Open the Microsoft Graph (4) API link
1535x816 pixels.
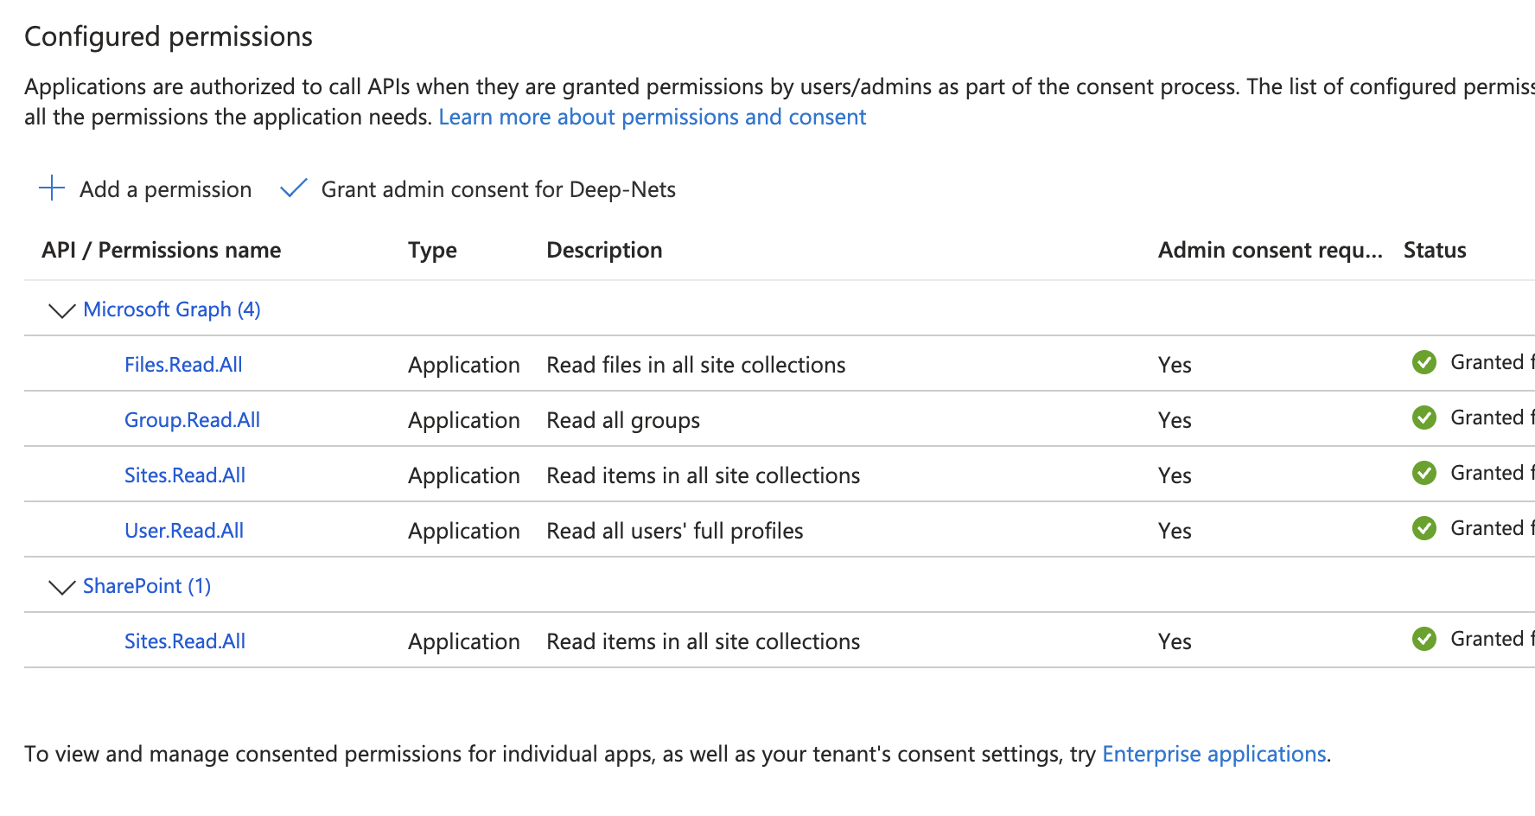coord(171,309)
